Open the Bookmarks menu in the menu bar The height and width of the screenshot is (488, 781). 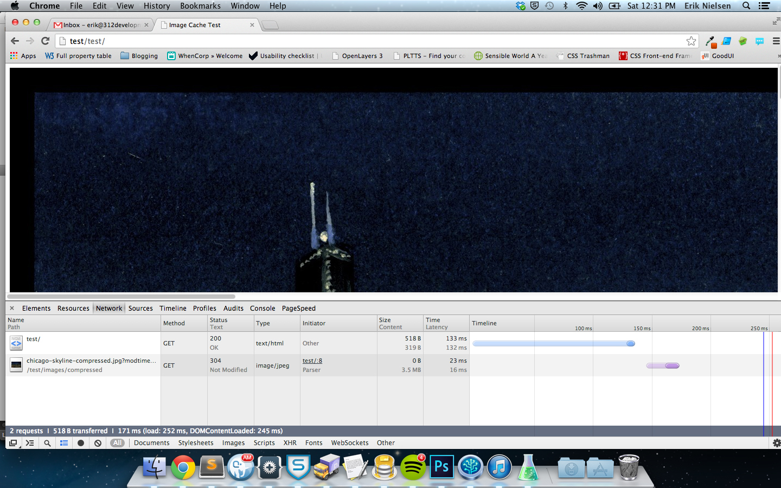click(x=200, y=6)
